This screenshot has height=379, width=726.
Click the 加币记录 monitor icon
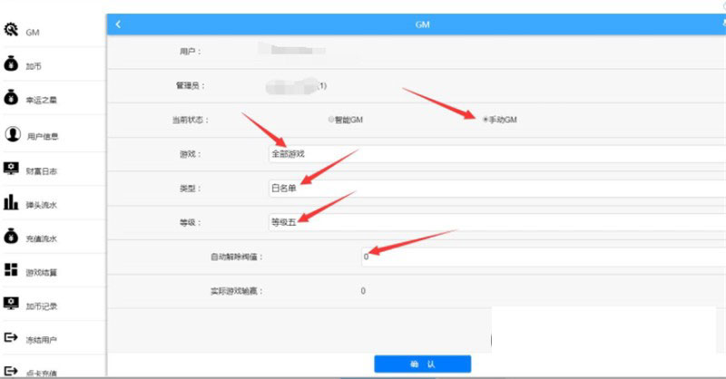11,304
